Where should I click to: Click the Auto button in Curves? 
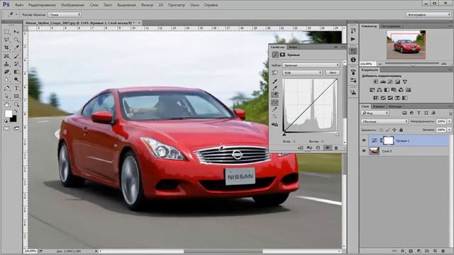333,73
